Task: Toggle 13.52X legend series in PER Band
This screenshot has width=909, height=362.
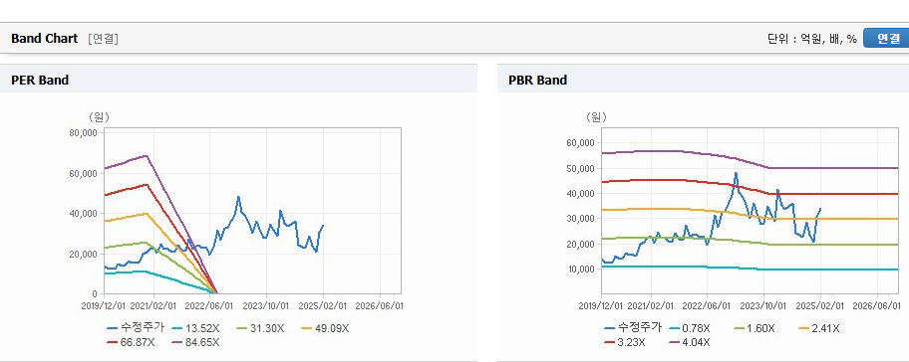Action: tap(195, 328)
